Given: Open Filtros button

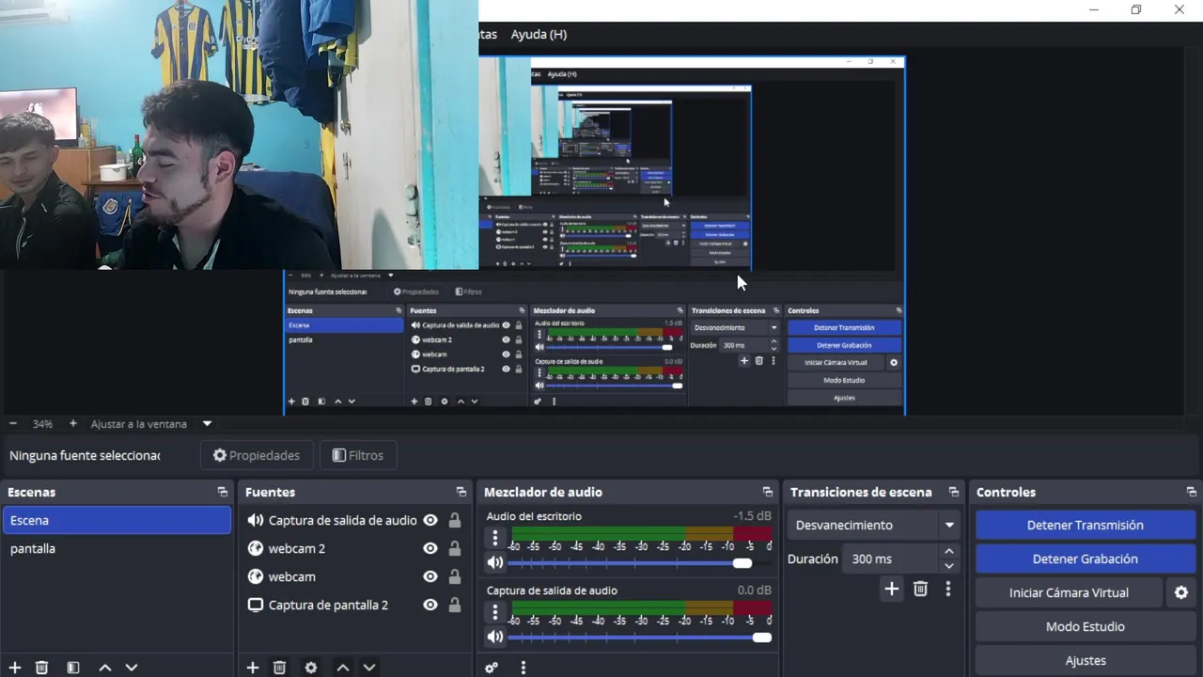Looking at the screenshot, I should (358, 455).
